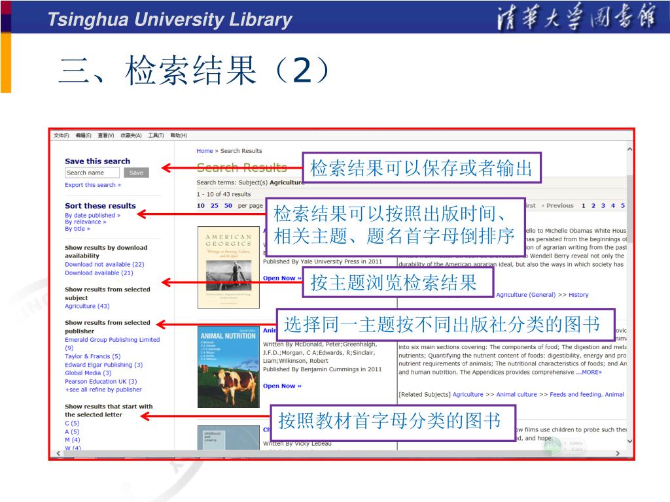
Task: Click +see all refine by publisher
Action: 103,390
